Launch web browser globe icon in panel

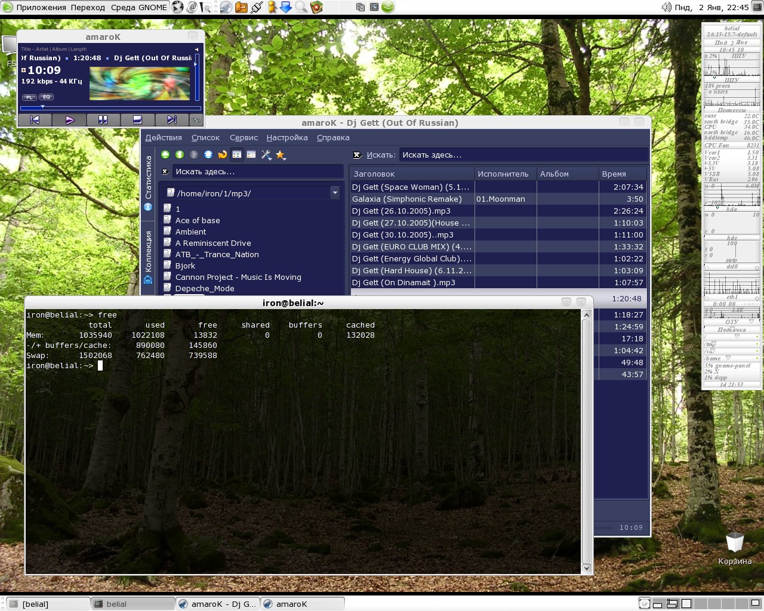178,7
